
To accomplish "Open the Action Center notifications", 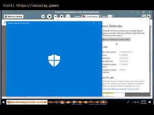I will 150,102.
